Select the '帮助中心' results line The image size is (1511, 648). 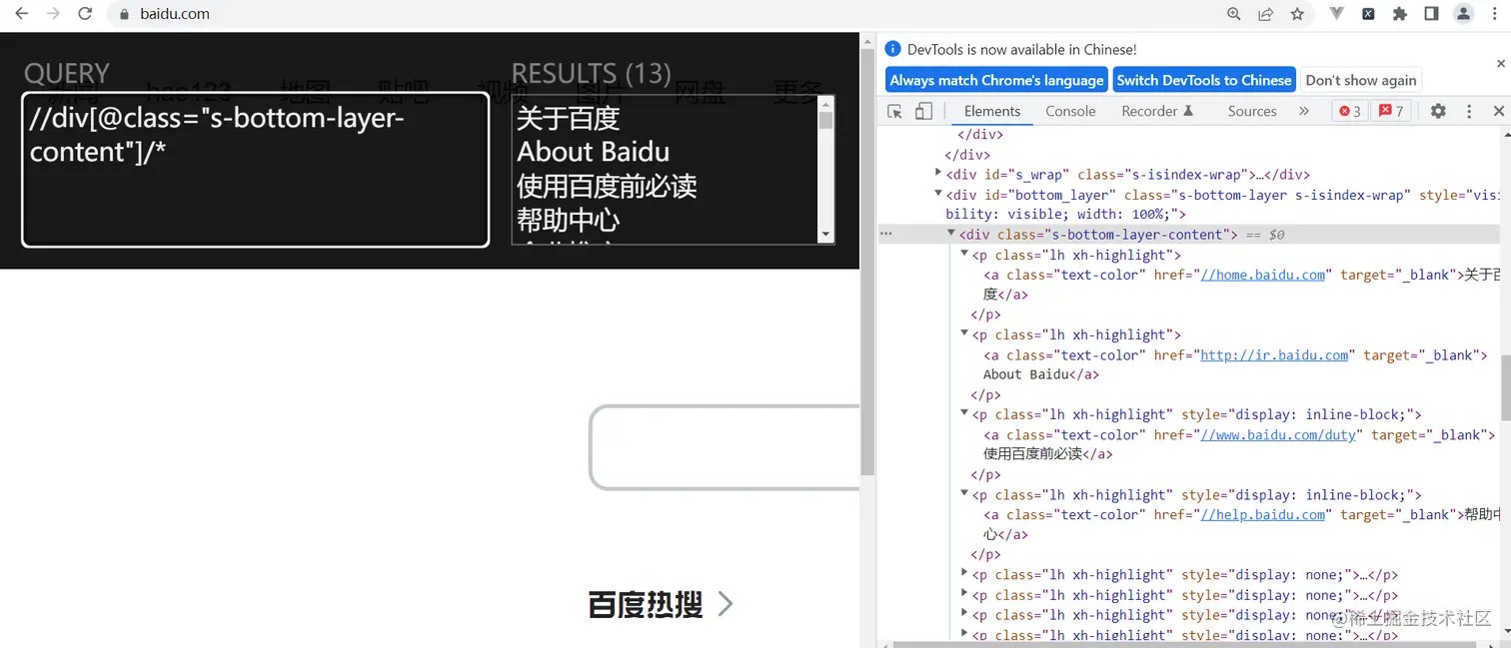coord(568,220)
